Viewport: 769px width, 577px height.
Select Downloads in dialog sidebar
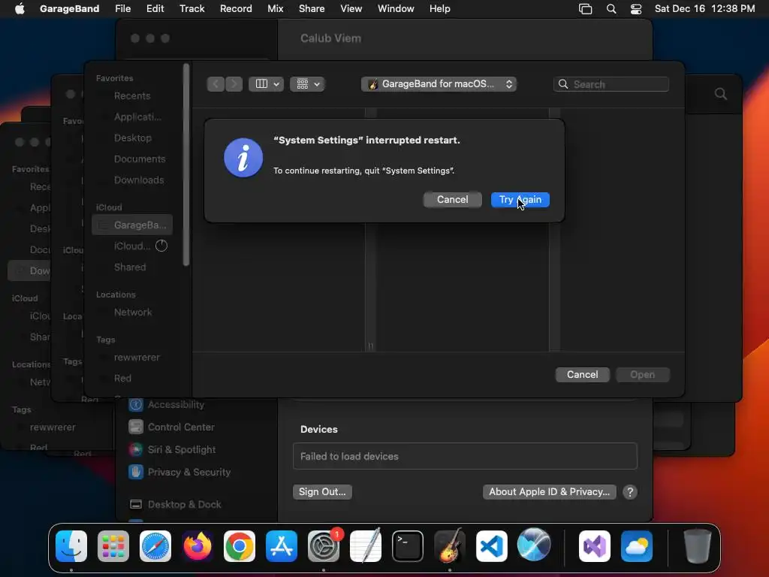click(x=132, y=180)
